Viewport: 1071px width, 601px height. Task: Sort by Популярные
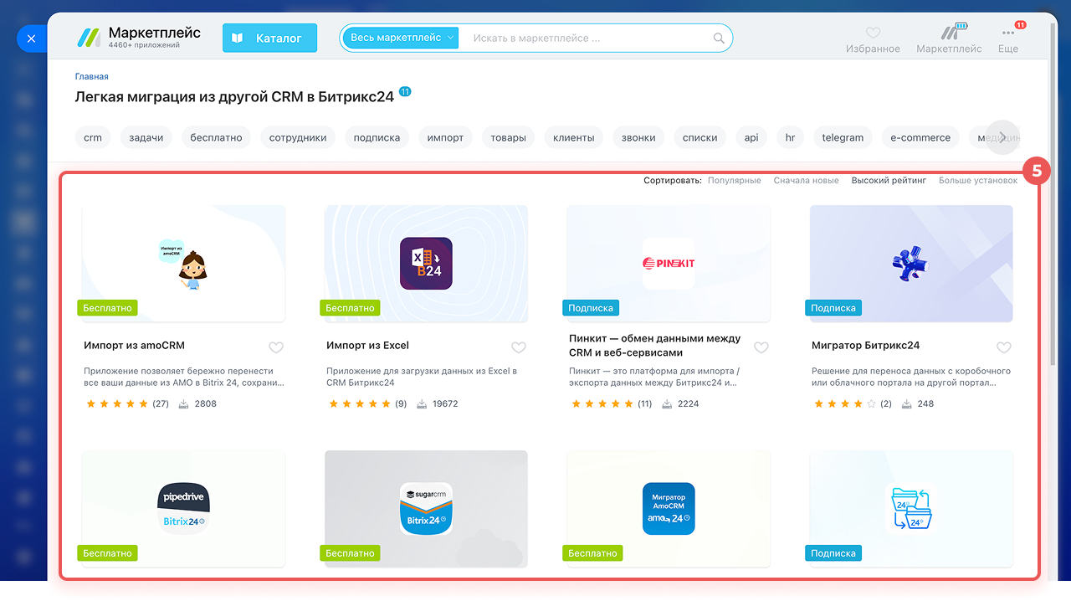[x=735, y=180]
